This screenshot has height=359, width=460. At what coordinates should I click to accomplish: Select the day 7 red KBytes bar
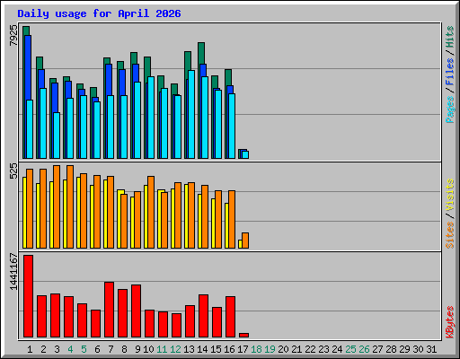(x=109, y=310)
